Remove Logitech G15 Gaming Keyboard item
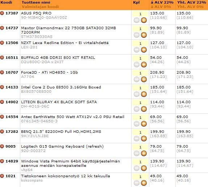Viewport: 208px width, 187px height. (x=2, y=147)
